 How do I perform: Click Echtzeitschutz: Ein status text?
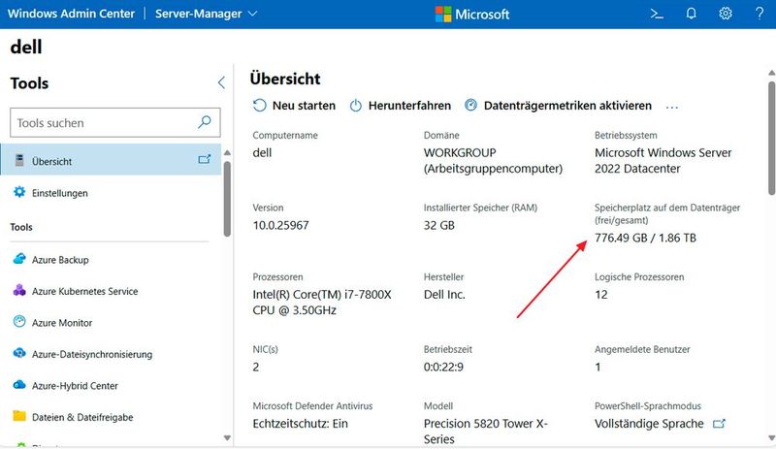(x=301, y=424)
